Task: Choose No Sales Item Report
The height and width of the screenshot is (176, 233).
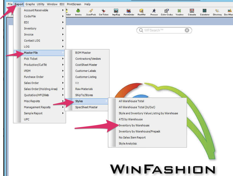Action: [147, 138]
